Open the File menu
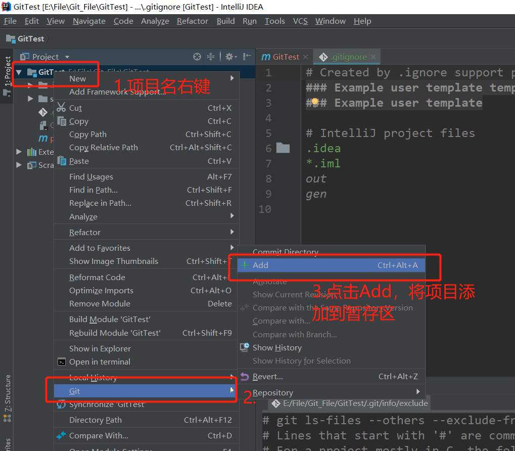The height and width of the screenshot is (451, 515). click(x=10, y=21)
